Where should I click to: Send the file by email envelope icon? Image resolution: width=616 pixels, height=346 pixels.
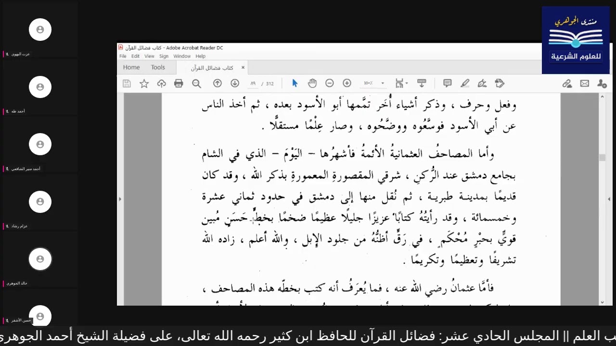tap(585, 84)
